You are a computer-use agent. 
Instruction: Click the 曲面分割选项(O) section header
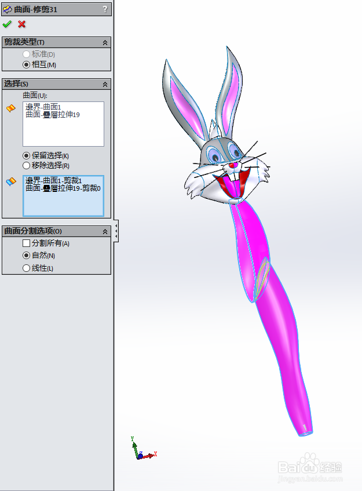pyautogui.click(x=56, y=231)
